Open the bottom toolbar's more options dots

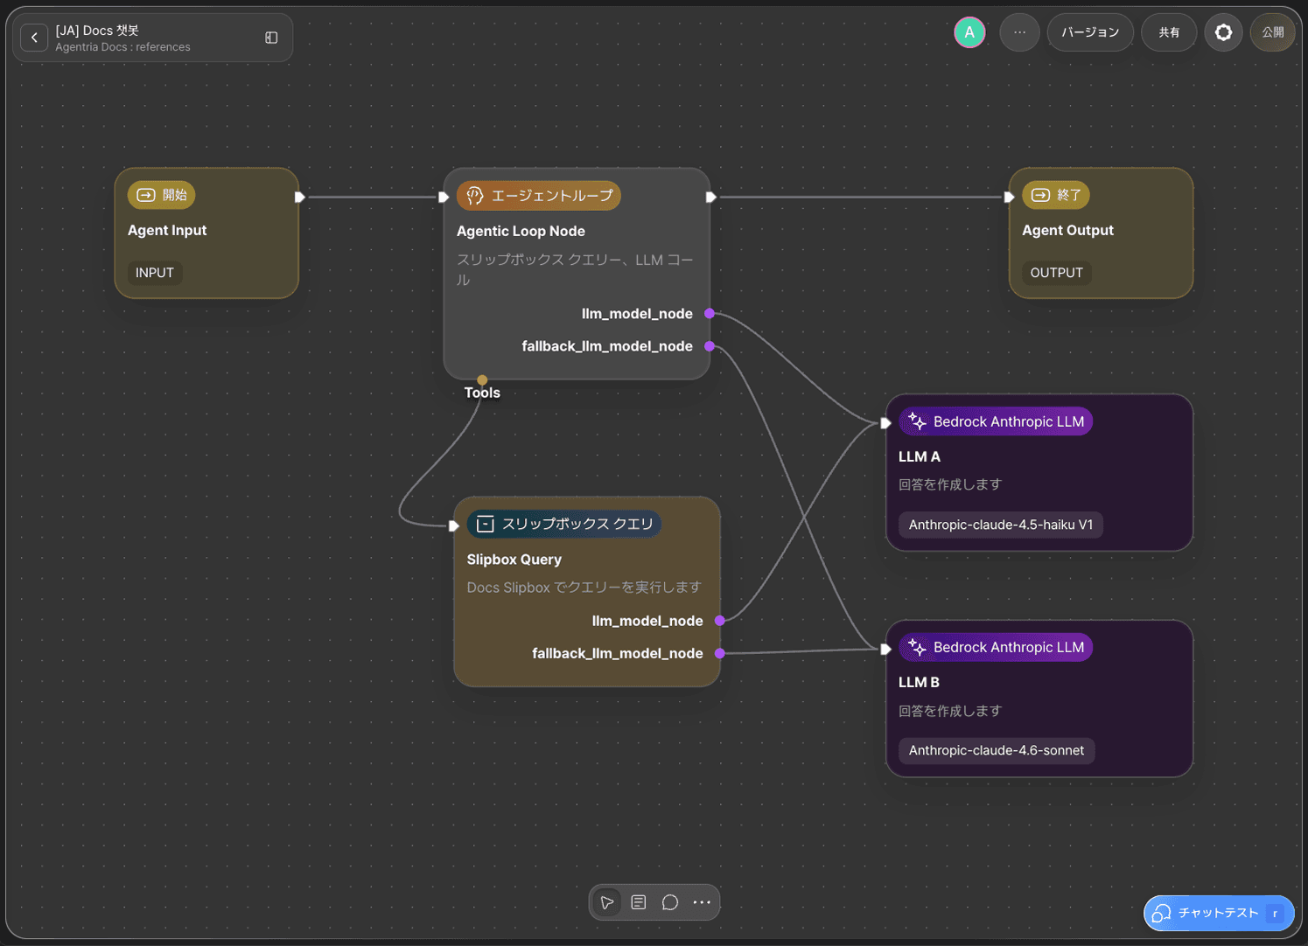point(702,902)
